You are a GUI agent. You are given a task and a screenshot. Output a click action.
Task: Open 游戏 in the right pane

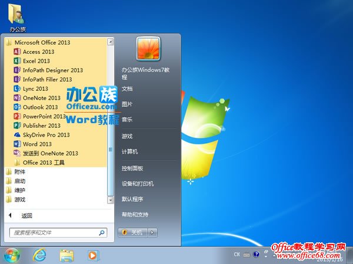point(127,136)
